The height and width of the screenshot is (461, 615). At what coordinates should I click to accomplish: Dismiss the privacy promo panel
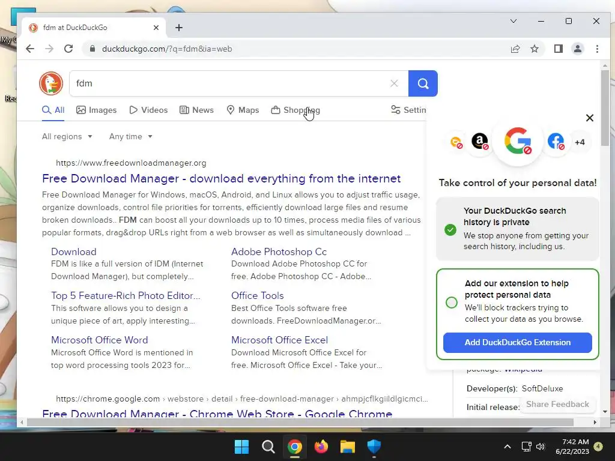590,118
